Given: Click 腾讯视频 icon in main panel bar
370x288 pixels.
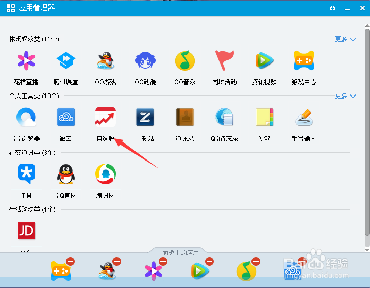Looking at the screenshot, I should click(x=200, y=271).
